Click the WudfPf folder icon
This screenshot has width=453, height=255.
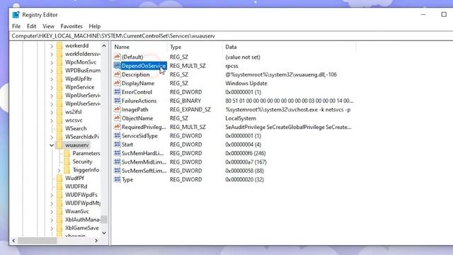pyautogui.click(x=59, y=178)
